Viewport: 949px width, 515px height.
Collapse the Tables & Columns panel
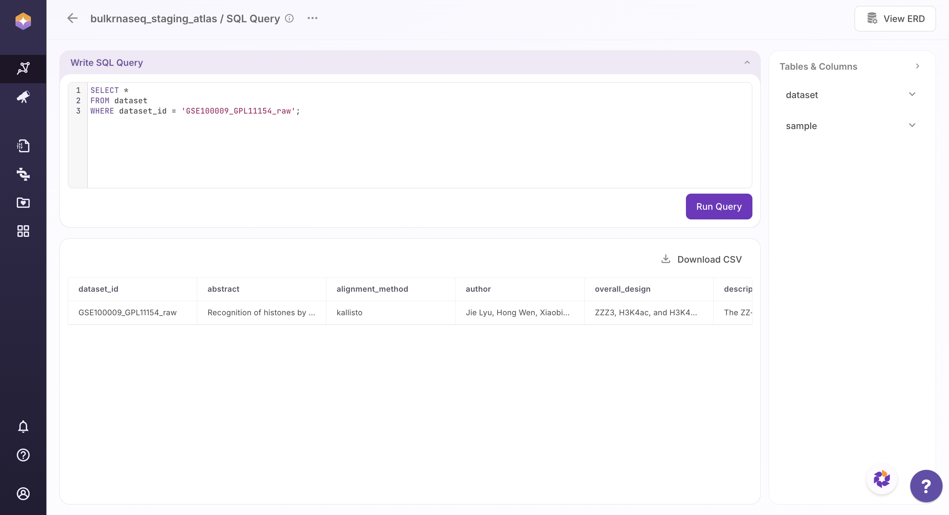click(917, 66)
